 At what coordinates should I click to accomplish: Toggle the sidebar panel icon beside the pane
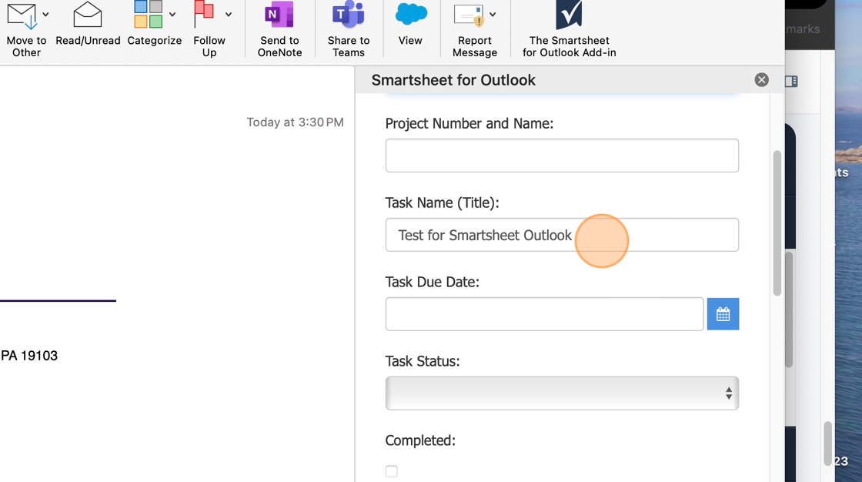point(791,82)
